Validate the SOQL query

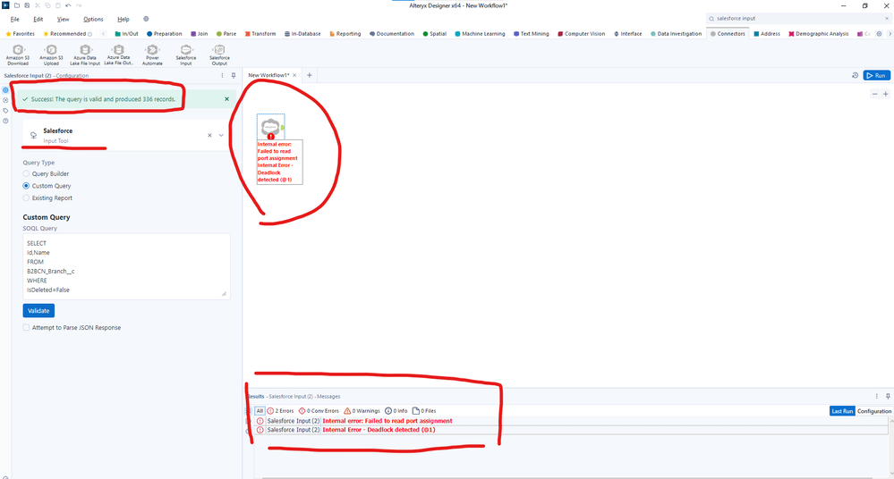tap(38, 310)
